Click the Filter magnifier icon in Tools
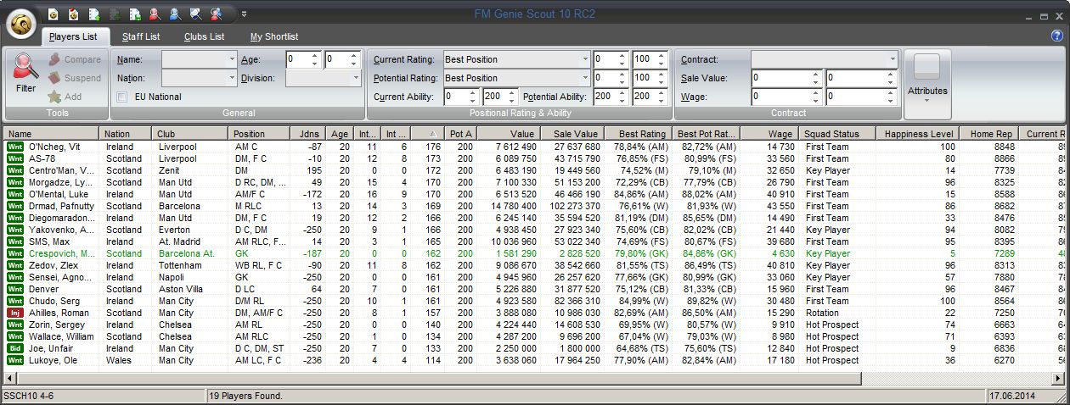This screenshot has height=405, width=1070. click(x=26, y=66)
